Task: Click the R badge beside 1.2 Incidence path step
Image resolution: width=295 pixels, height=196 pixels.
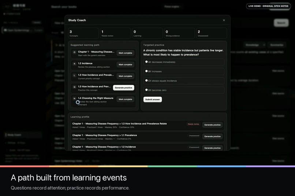Action: 74,64
